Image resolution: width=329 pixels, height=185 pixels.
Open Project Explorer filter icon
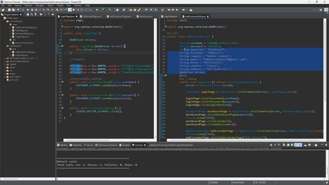[35, 14]
